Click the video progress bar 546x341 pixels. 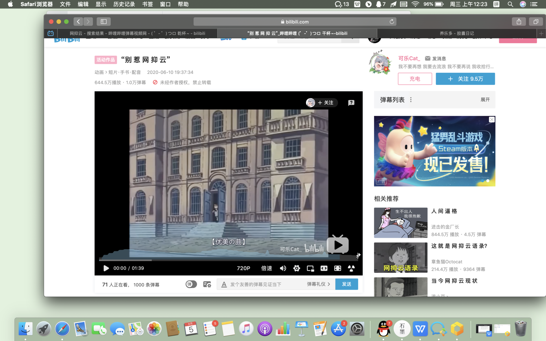[227, 260]
